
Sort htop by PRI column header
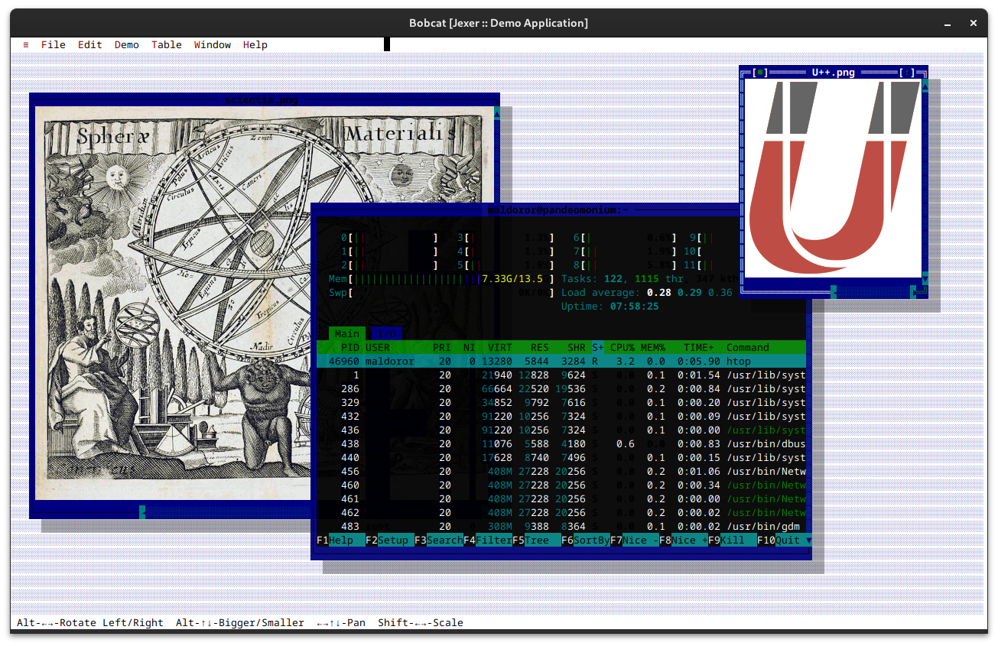pyautogui.click(x=442, y=348)
